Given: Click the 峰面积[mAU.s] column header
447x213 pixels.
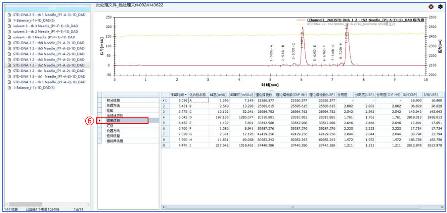Looking at the screenshot, I should 240,95.
